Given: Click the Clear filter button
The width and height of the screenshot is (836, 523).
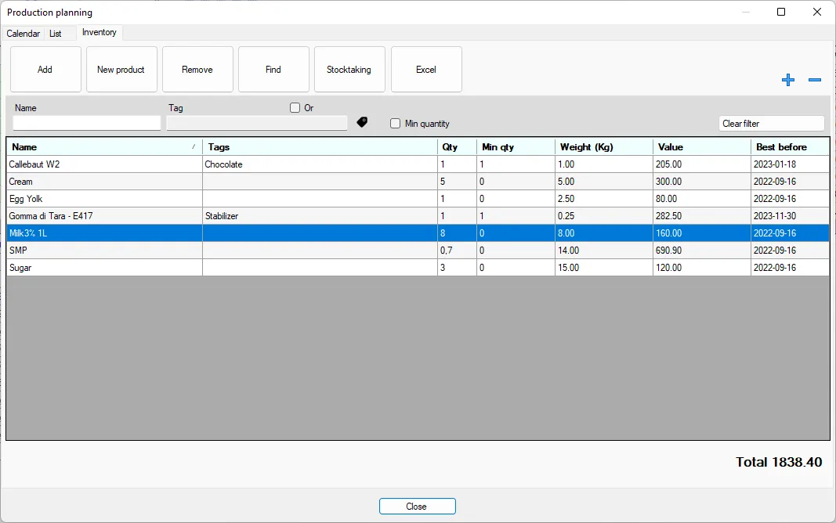Looking at the screenshot, I should [x=772, y=123].
